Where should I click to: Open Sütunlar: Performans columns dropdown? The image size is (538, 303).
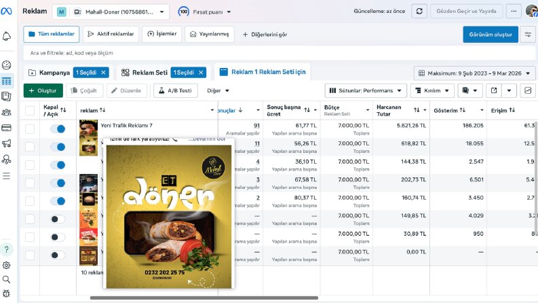pyautogui.click(x=366, y=90)
